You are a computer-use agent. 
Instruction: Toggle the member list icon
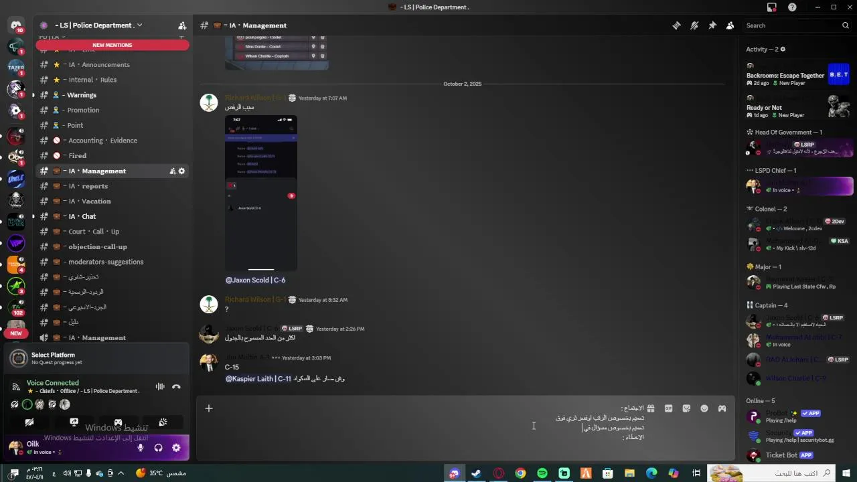[730, 25]
